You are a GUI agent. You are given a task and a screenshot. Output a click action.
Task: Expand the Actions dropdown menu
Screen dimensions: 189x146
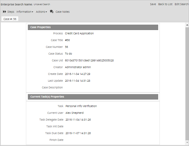pyautogui.click(x=41, y=12)
